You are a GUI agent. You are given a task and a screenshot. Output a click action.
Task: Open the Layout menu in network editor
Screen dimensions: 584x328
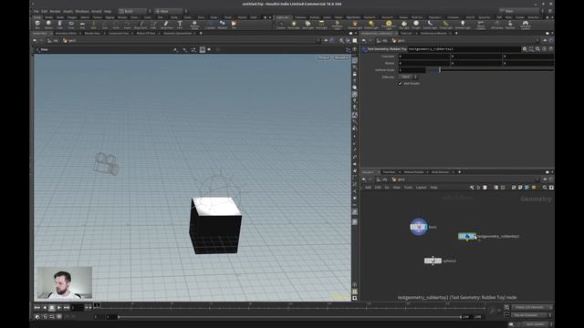pyautogui.click(x=421, y=188)
